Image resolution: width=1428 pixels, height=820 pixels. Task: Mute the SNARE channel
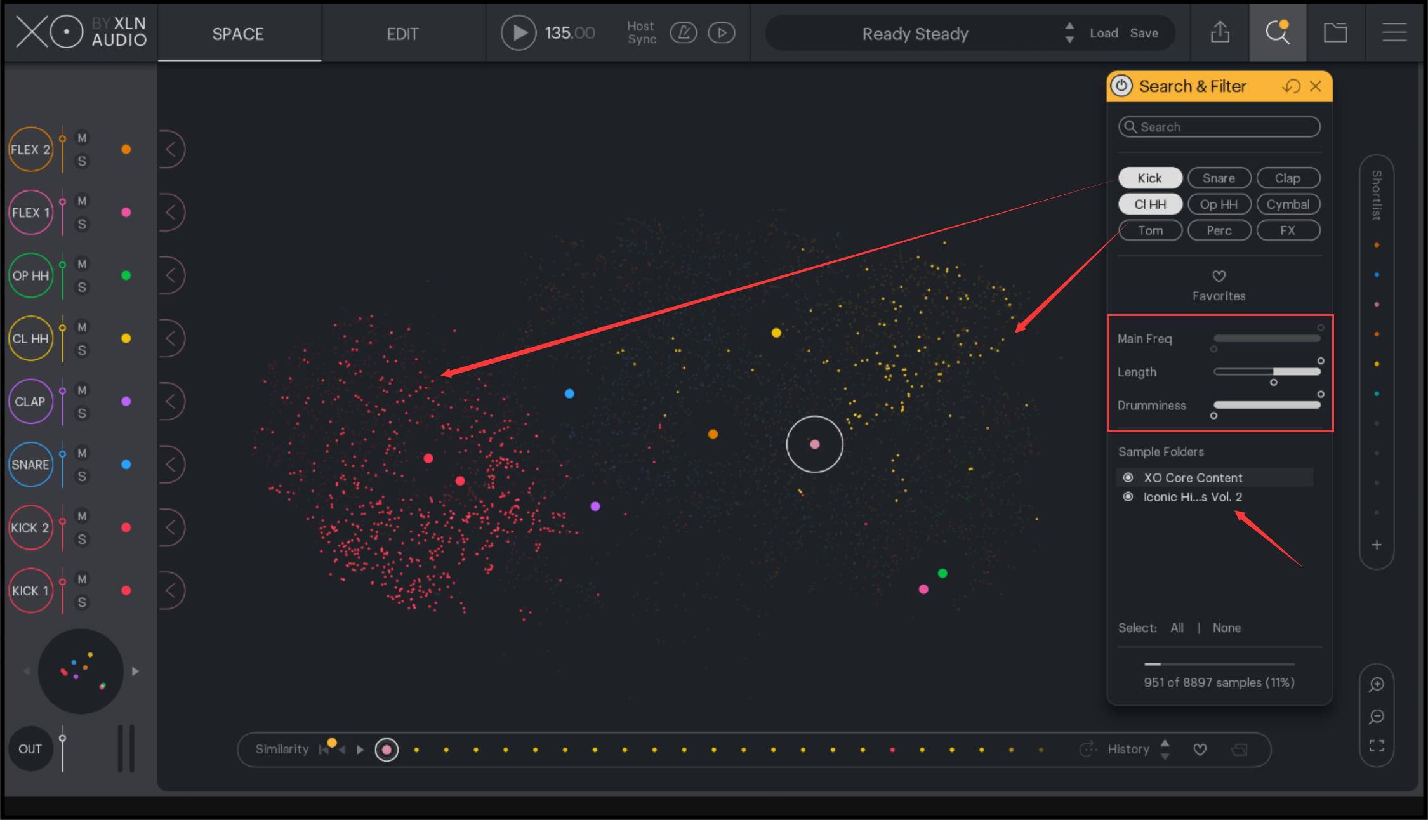(x=82, y=453)
